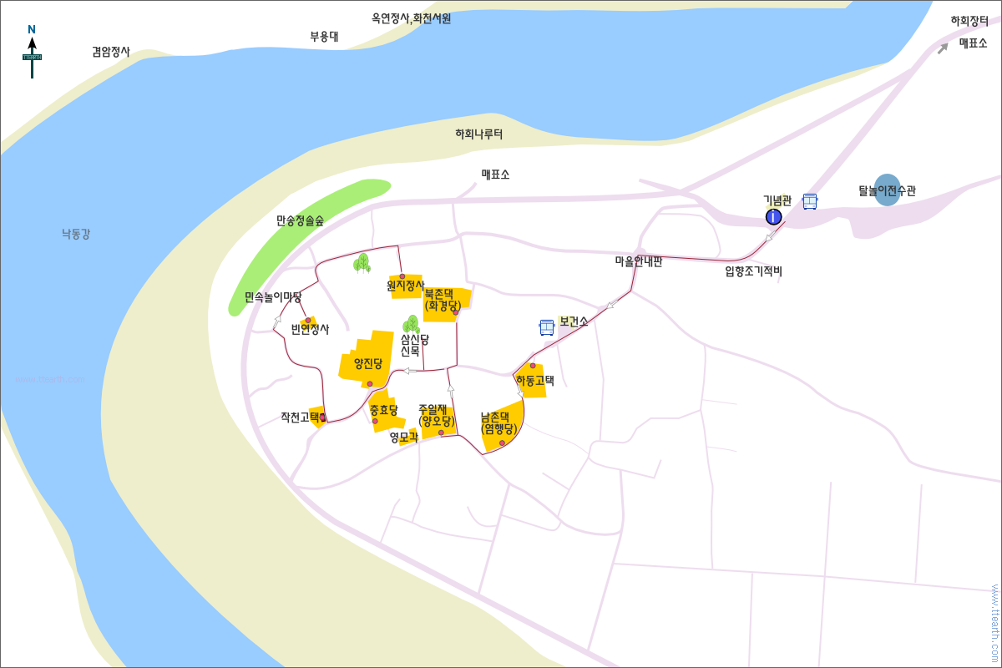Image resolution: width=1002 pixels, height=668 pixels.
Task: Select the blue information icon by 기념관
Action: [773, 217]
